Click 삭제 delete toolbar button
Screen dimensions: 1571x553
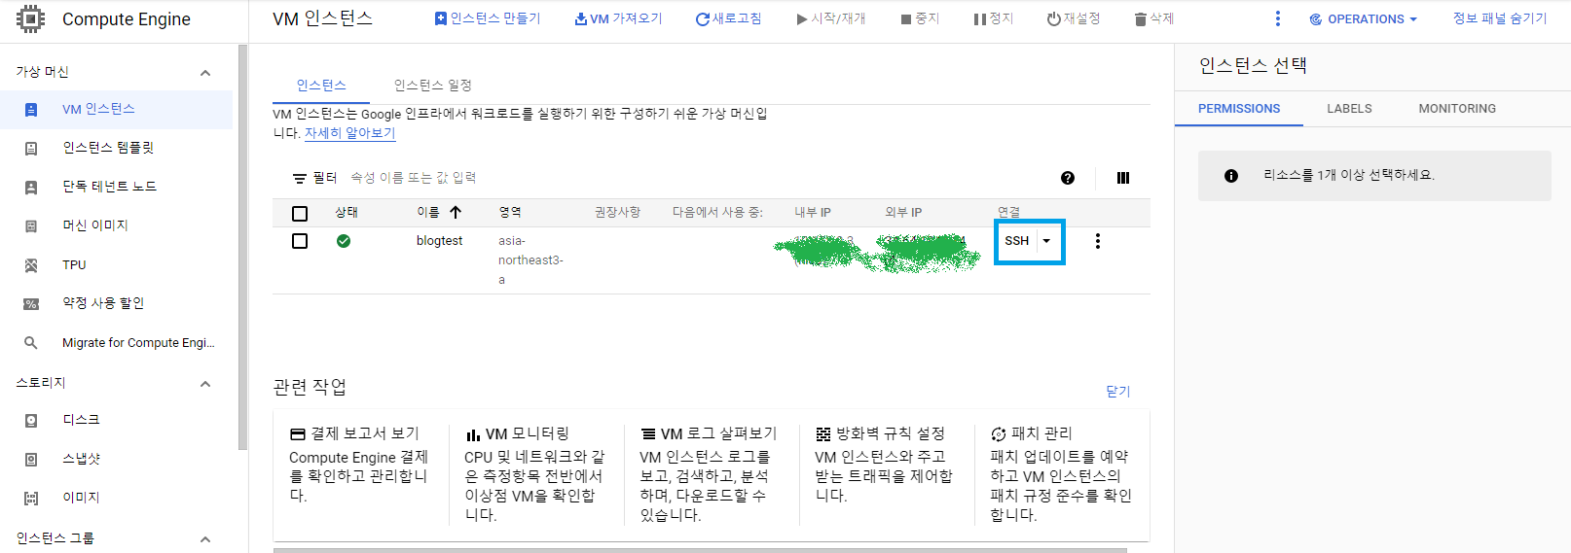click(x=1154, y=18)
